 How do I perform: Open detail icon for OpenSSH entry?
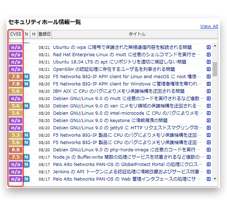(208, 69)
